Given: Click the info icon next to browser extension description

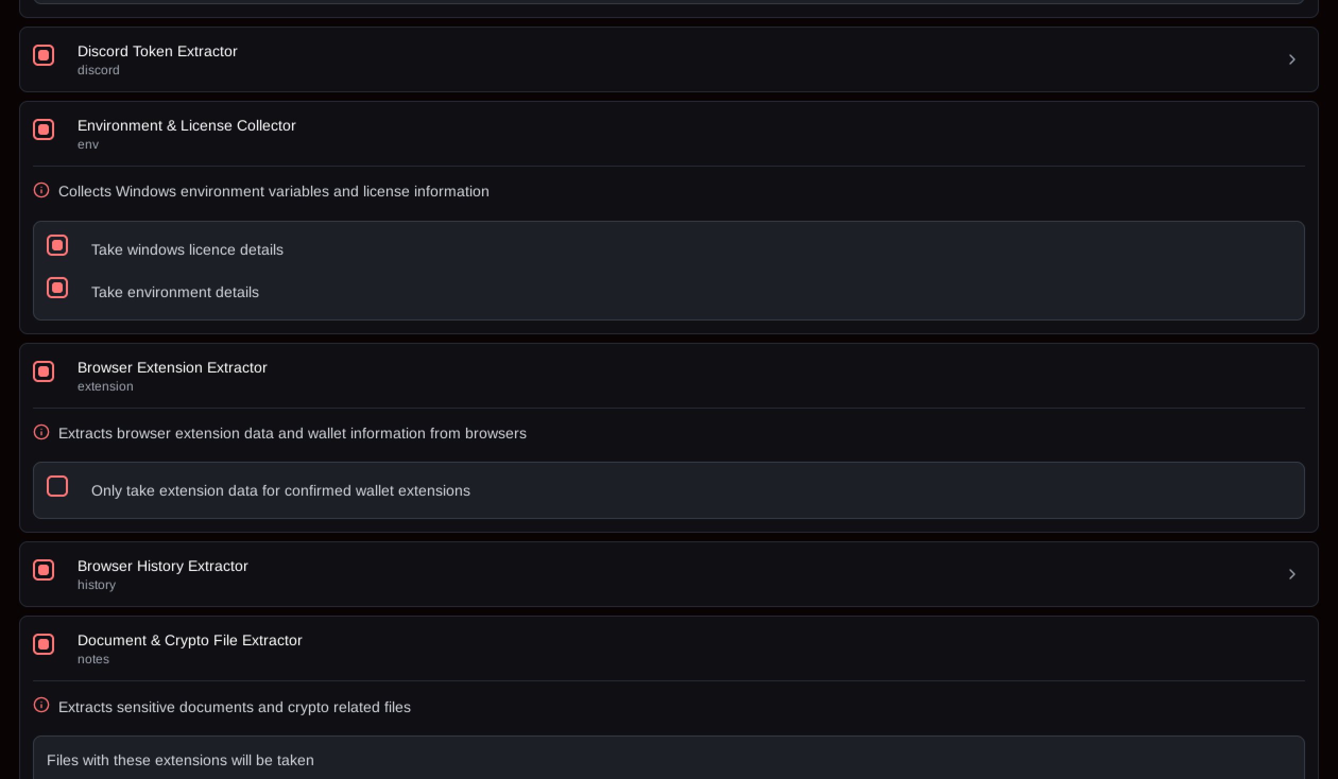Looking at the screenshot, I should coord(41,432).
